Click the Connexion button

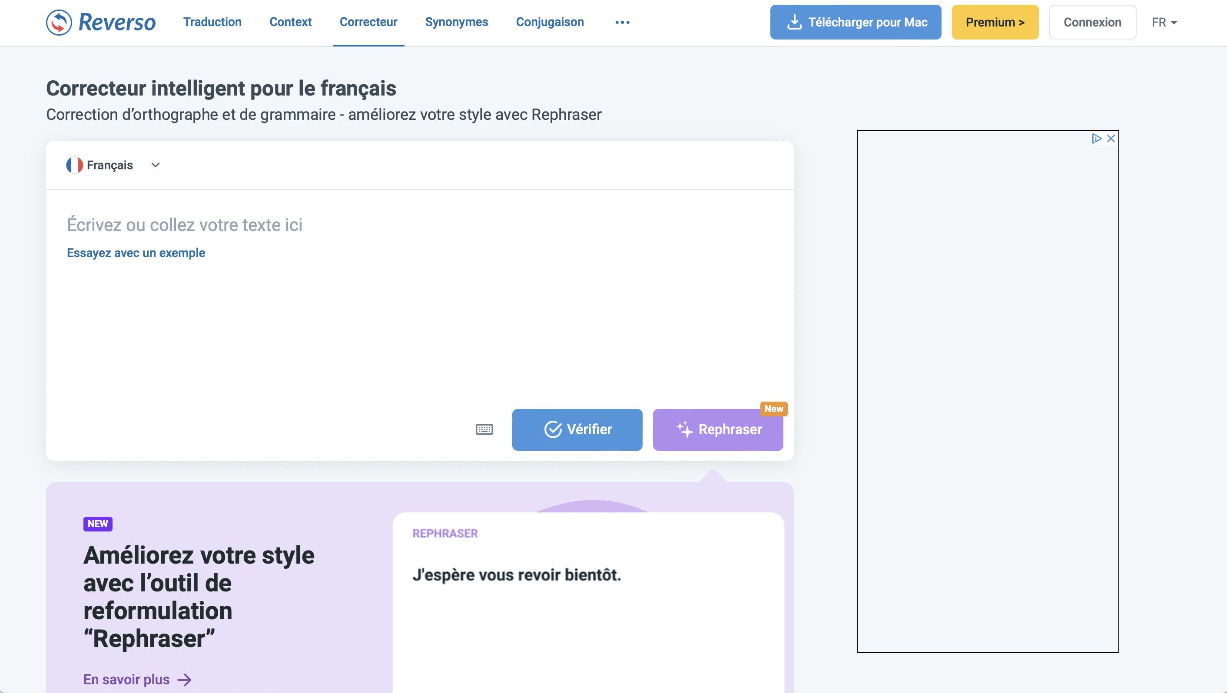coord(1093,22)
